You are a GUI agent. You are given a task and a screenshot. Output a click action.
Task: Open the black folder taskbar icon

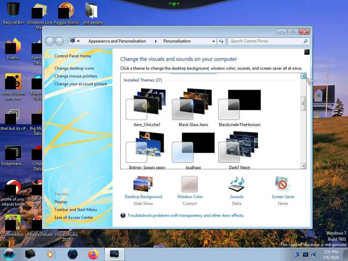point(30,254)
